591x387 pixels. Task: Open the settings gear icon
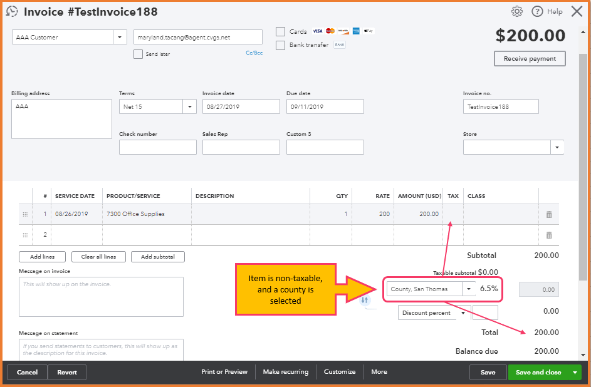click(517, 12)
